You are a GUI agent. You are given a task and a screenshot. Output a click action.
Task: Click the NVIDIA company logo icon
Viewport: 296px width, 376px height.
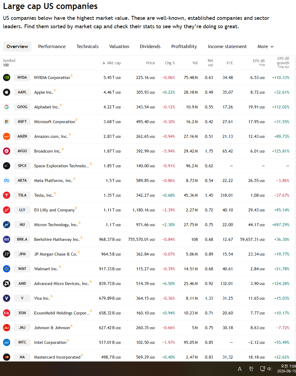coord(7,77)
